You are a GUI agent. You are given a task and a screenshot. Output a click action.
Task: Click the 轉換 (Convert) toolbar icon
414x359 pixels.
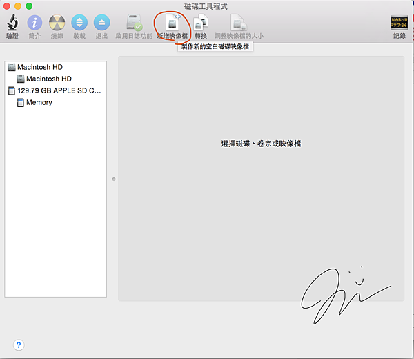click(201, 23)
